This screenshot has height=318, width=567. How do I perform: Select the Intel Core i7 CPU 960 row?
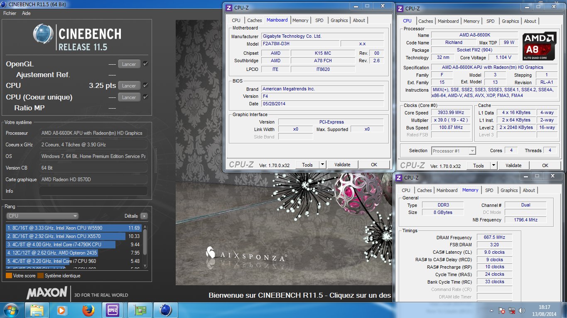point(74,261)
